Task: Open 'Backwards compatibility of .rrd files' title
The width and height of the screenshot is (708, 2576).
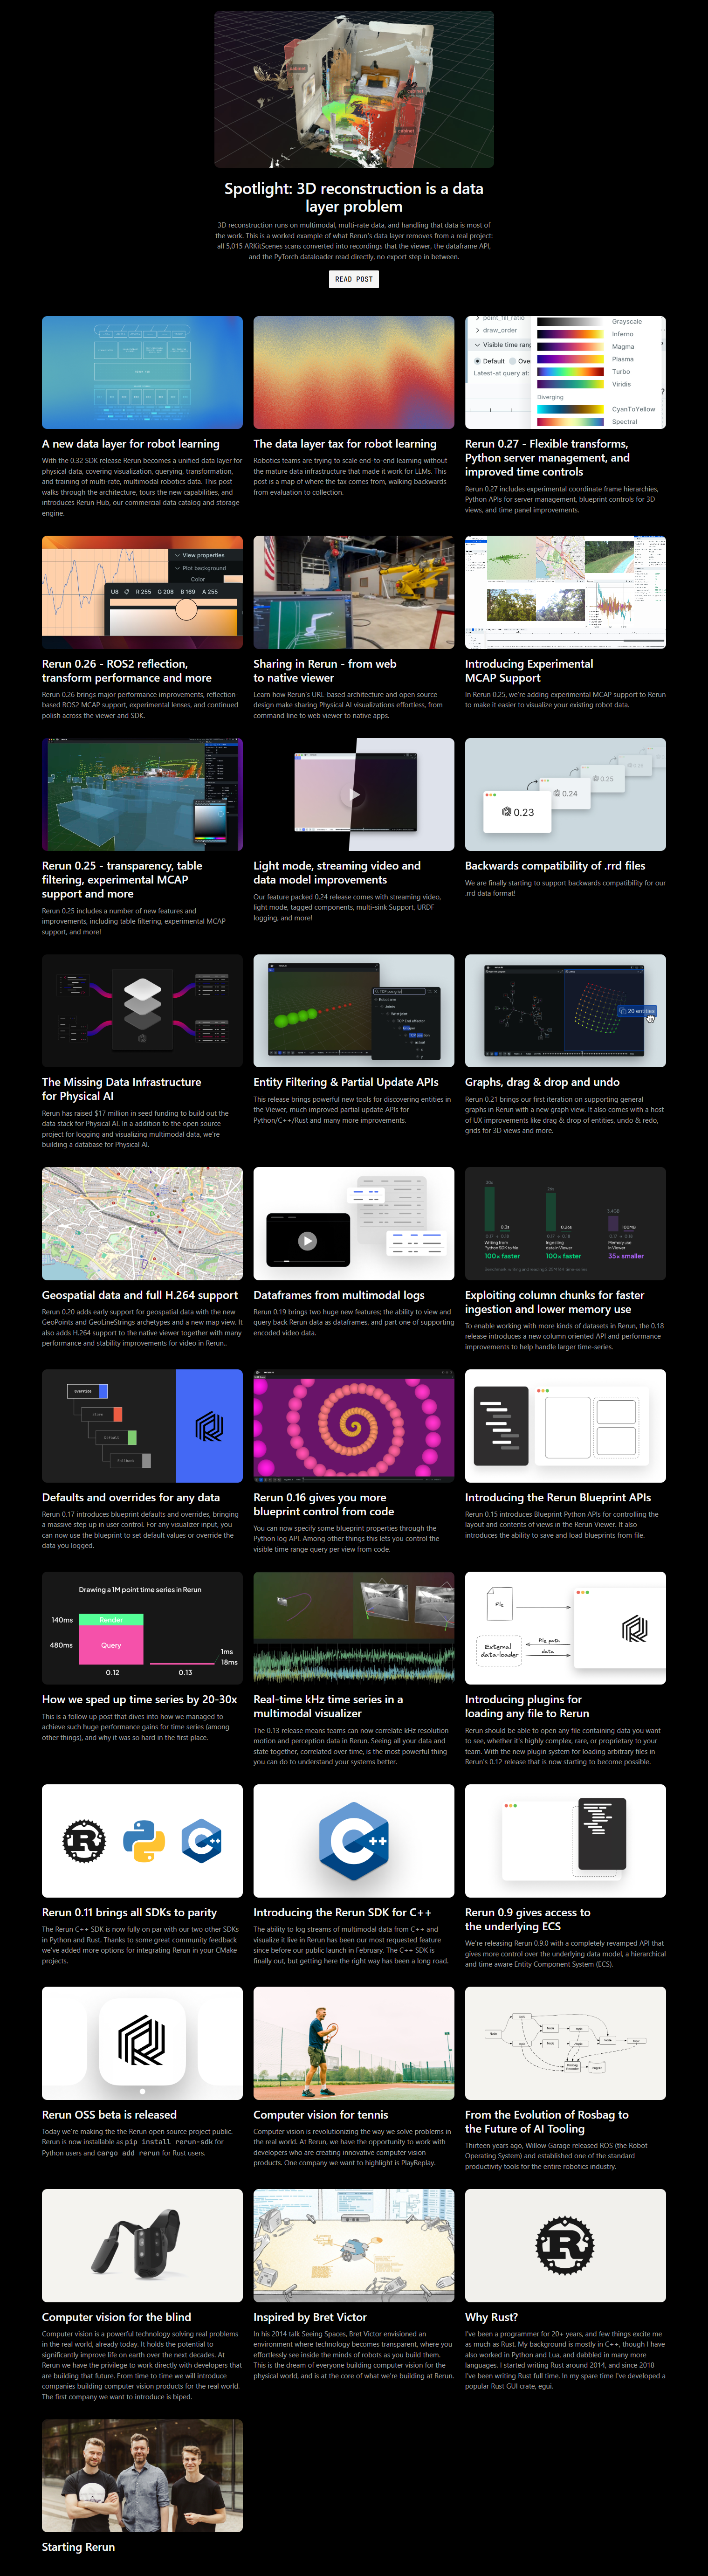Action: pos(555,866)
